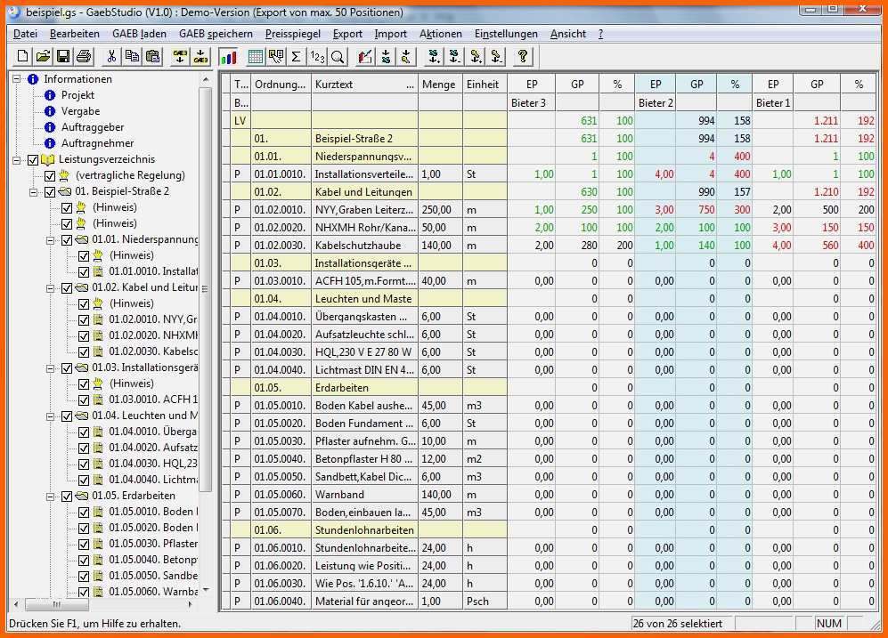Open the Datei menu

25,34
